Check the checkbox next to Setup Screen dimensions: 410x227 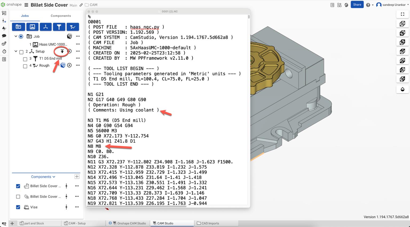21,52
